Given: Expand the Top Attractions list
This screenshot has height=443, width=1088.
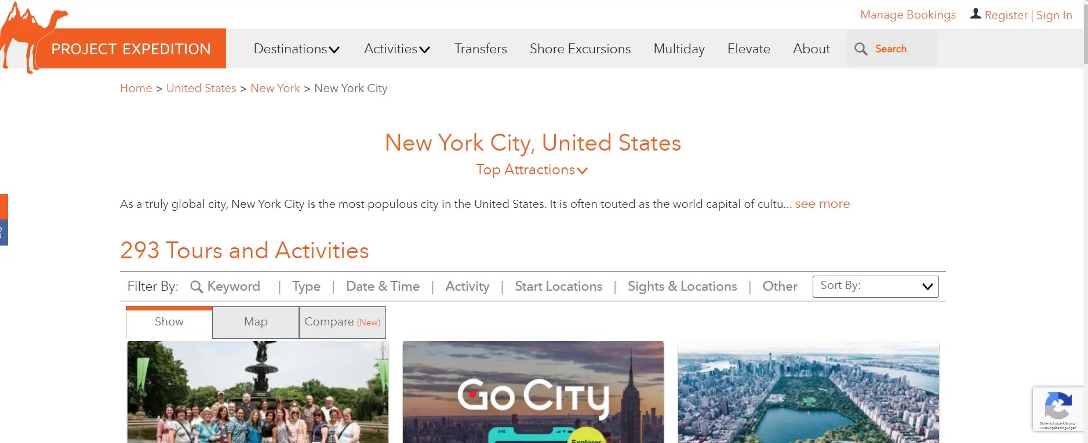Looking at the screenshot, I should [532, 170].
